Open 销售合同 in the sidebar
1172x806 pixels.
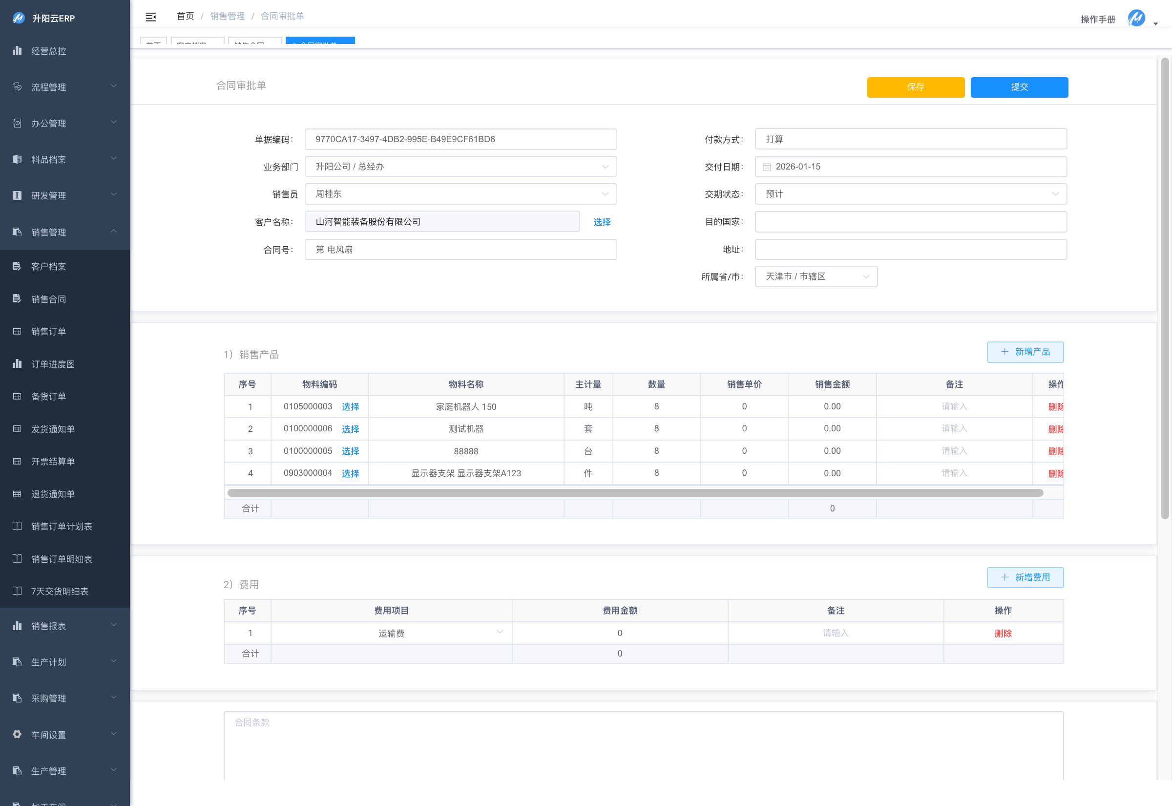click(48, 299)
